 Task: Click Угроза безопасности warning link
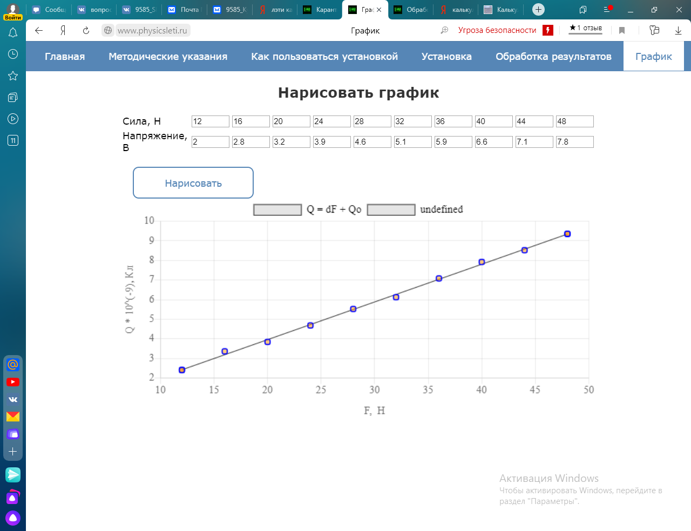coord(497,30)
